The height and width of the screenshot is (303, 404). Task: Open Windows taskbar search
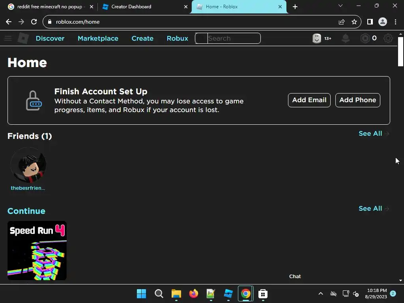click(159, 294)
